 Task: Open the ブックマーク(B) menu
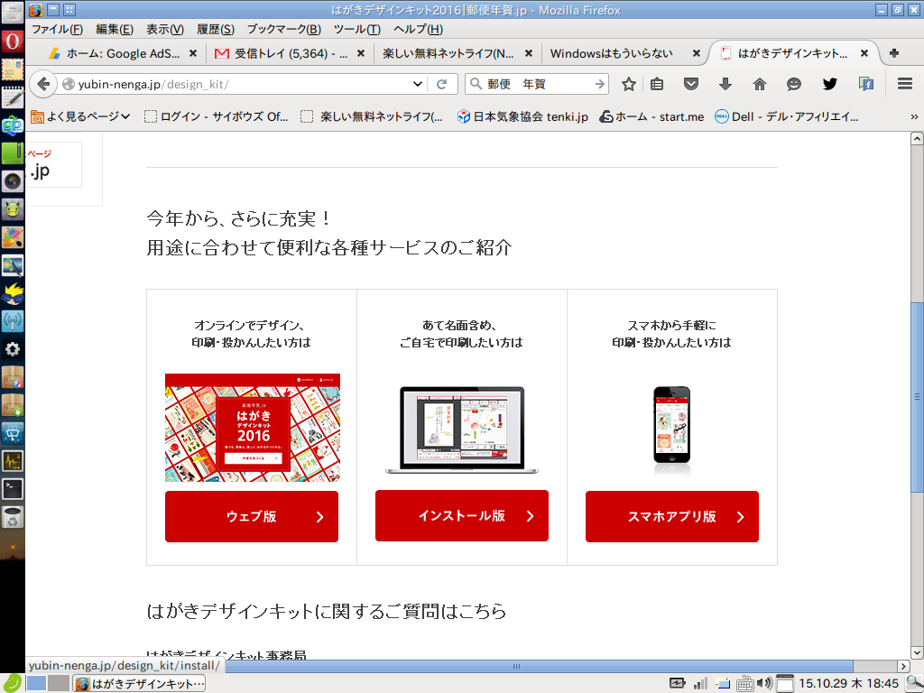point(284,30)
